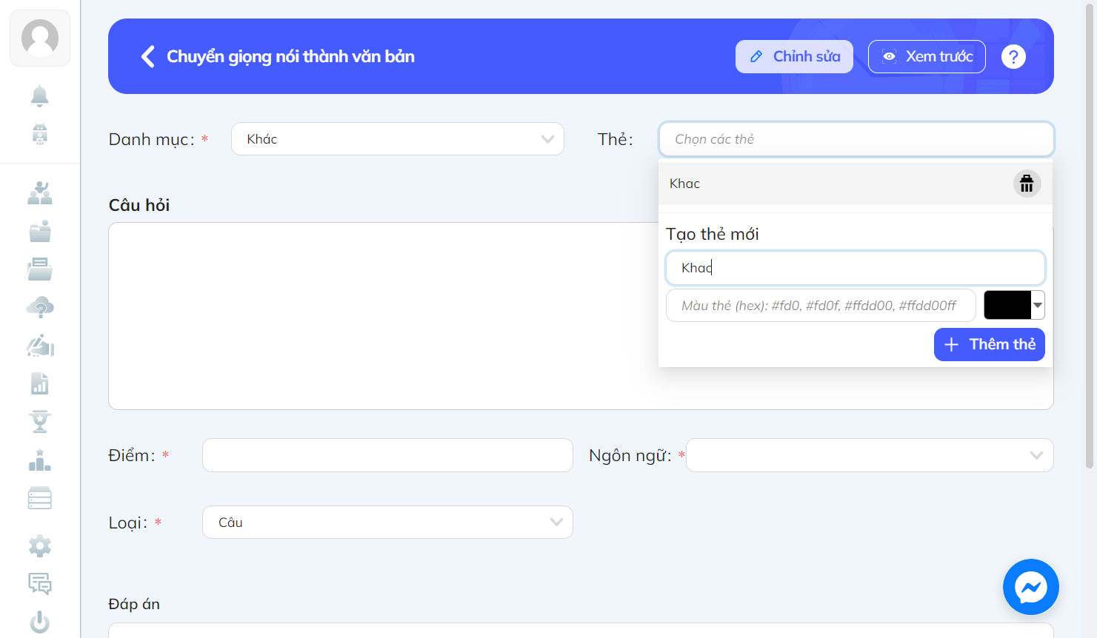Open the hand writing pen icon in sidebar
The width and height of the screenshot is (1097, 638).
(40, 346)
